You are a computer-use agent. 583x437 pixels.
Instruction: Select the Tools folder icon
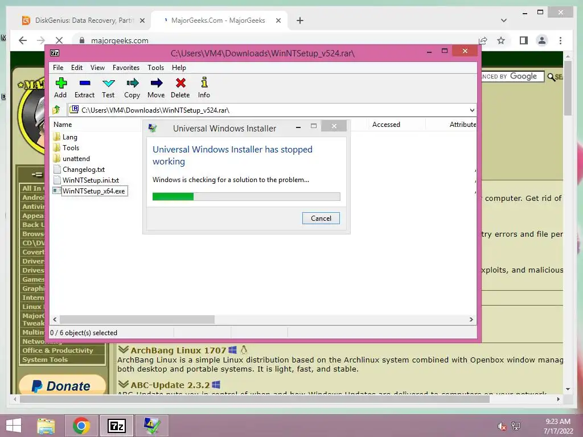click(x=56, y=147)
